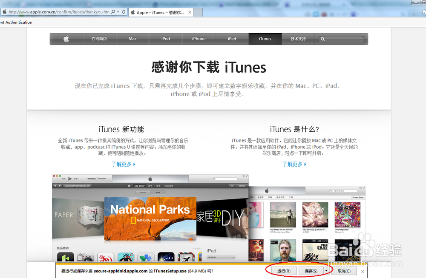Click the browser home icon
The height and width of the screenshot is (278, 426).
pyautogui.click(x=424, y=12)
